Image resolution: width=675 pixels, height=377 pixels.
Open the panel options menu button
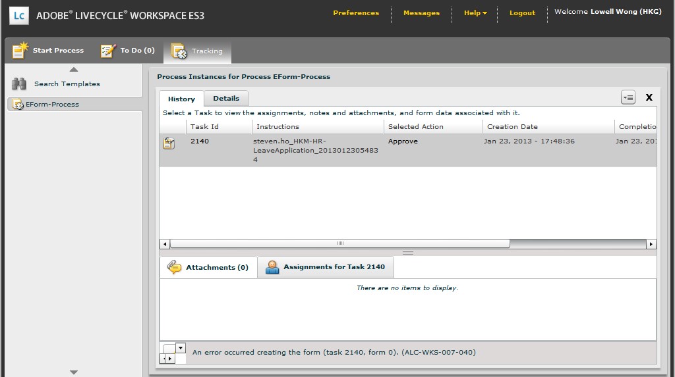point(628,97)
